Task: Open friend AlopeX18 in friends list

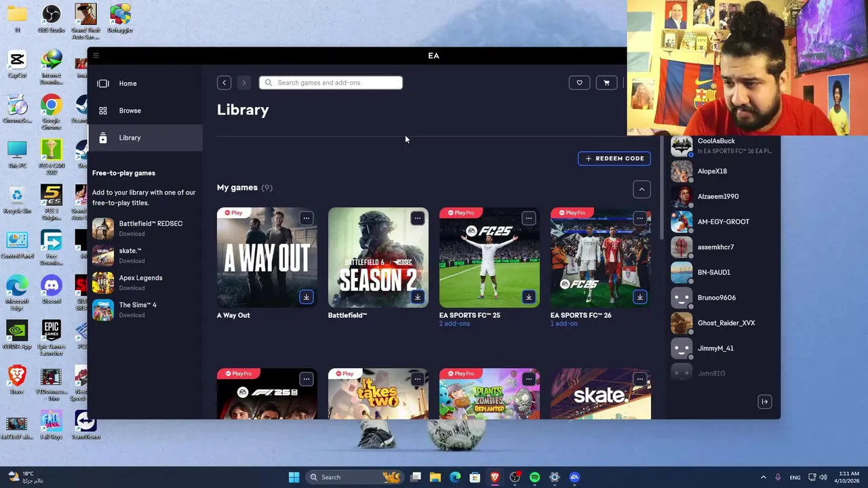Action: (723, 171)
